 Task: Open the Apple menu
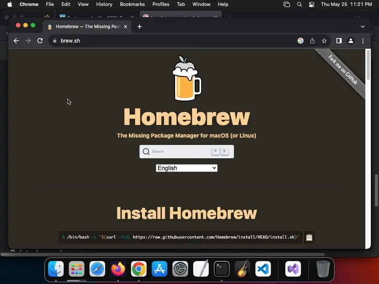[10, 4]
